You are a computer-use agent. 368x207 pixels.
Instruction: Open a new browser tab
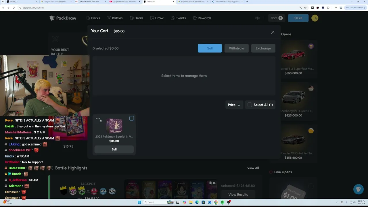point(247,2)
